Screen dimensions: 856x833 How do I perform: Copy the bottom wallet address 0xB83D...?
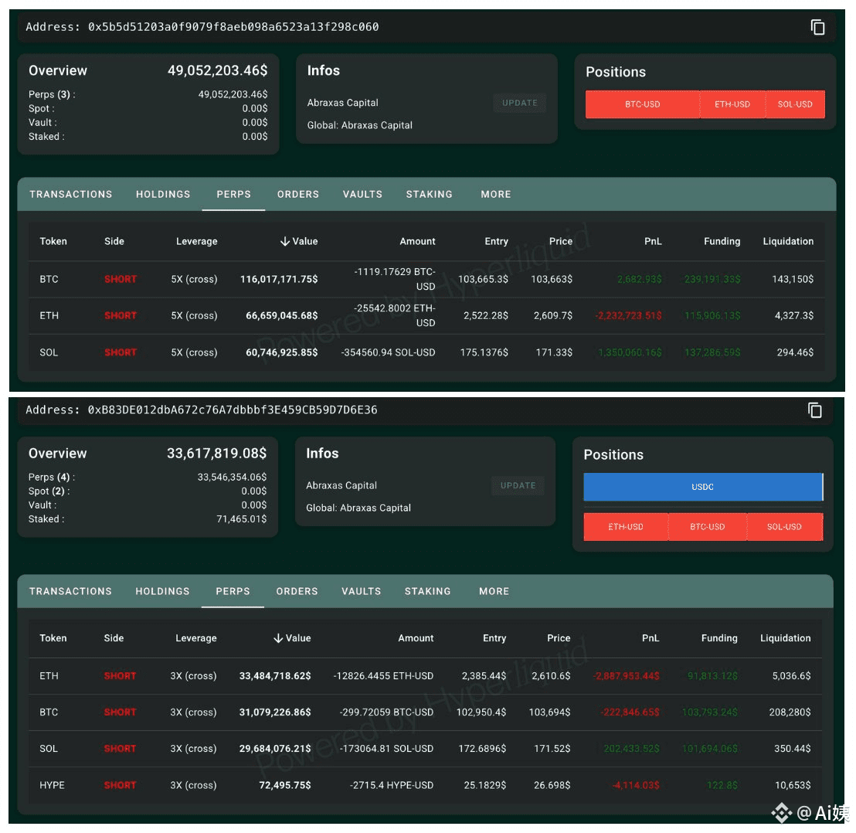coord(815,410)
